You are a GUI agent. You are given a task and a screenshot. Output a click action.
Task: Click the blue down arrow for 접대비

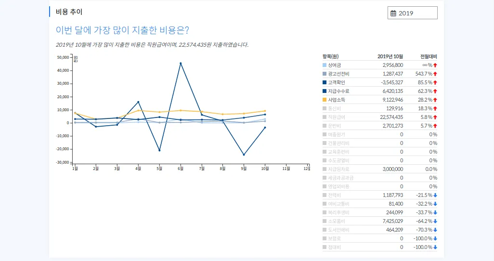coord(435,247)
